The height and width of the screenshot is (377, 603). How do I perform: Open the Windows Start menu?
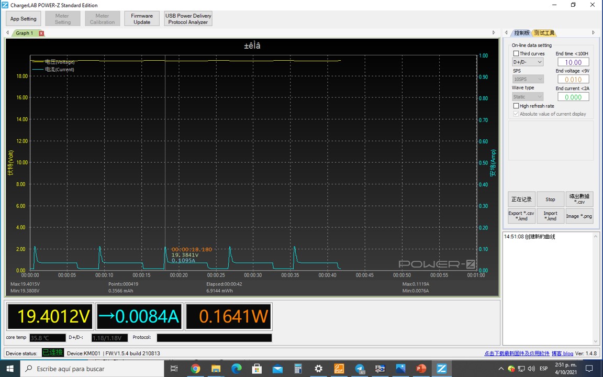tap(10, 369)
